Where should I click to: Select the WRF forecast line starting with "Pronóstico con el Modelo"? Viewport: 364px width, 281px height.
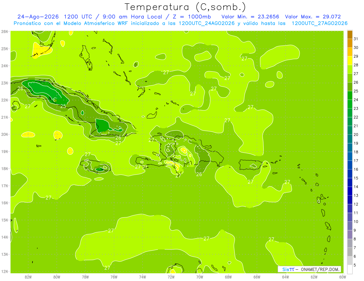coord(180,23)
